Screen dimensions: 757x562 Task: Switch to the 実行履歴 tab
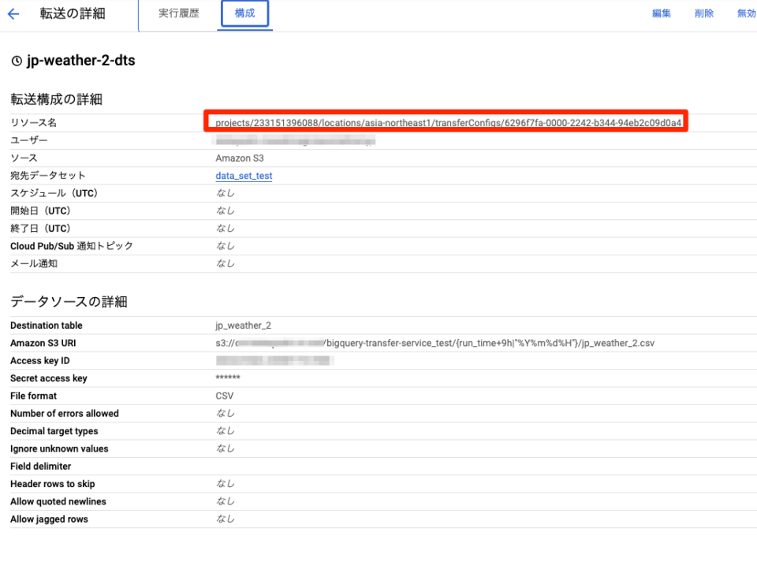tap(177, 13)
